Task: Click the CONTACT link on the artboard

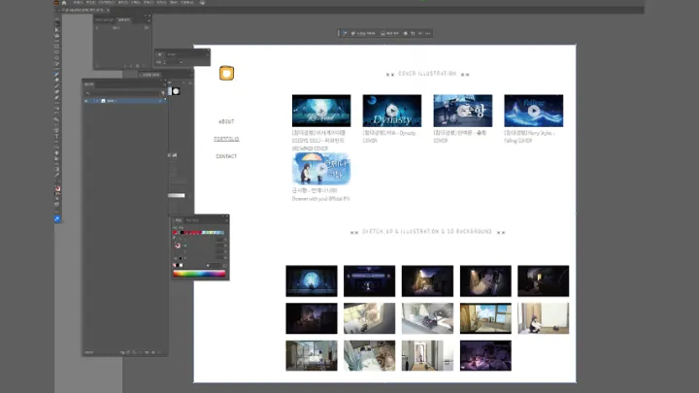Action: click(x=226, y=156)
